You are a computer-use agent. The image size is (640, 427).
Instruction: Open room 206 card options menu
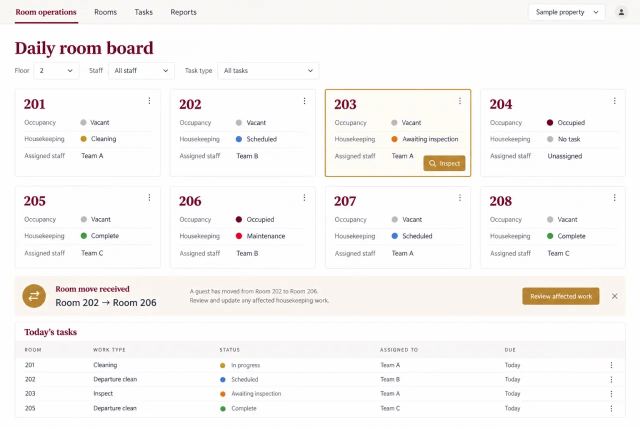coord(304,197)
